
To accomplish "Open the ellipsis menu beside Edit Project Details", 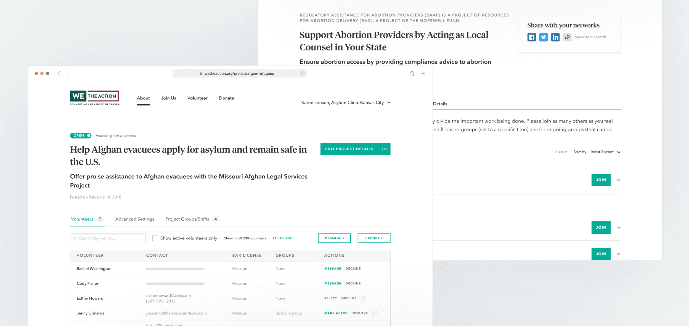I will (384, 149).
